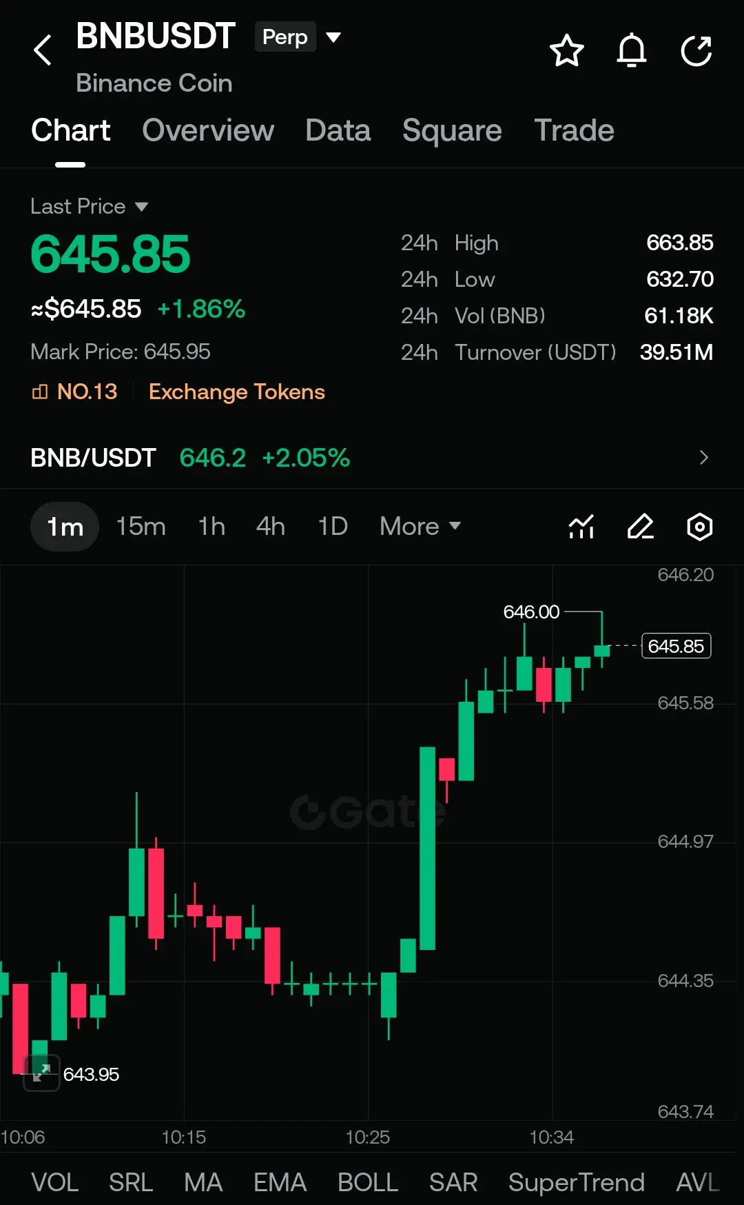Open chart indicators icon
Screen dimensions: 744x1205
[x=581, y=527]
